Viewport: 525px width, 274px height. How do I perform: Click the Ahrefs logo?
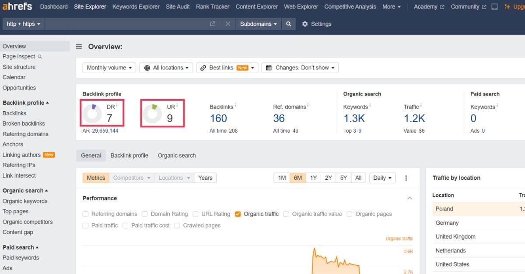(x=18, y=7)
